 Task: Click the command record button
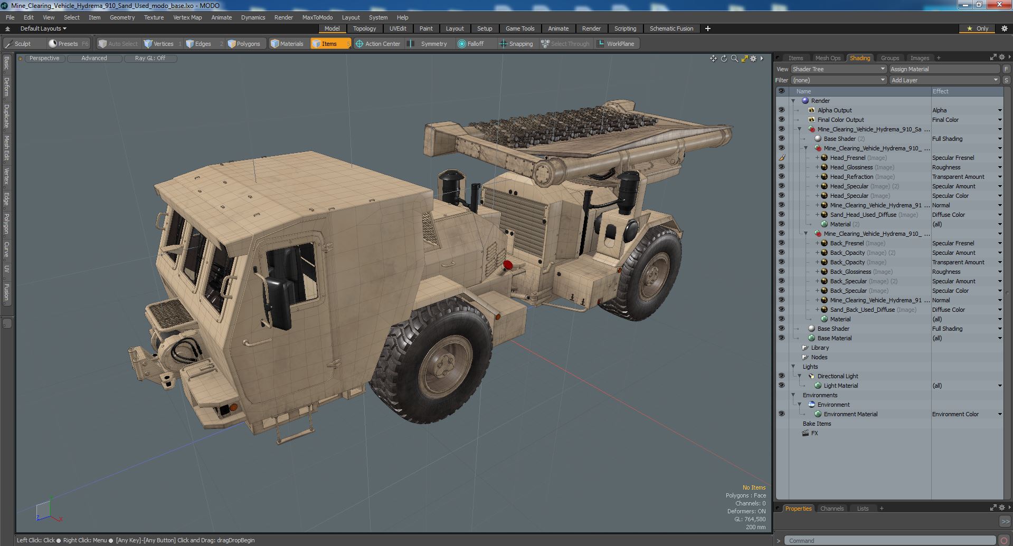pyautogui.click(x=1004, y=541)
